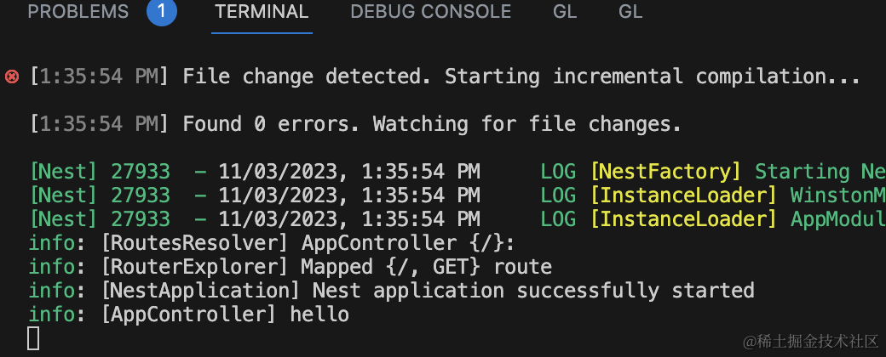The width and height of the screenshot is (886, 357).
Task: Click the yellow [NestFactory] label
Action: click(665, 172)
